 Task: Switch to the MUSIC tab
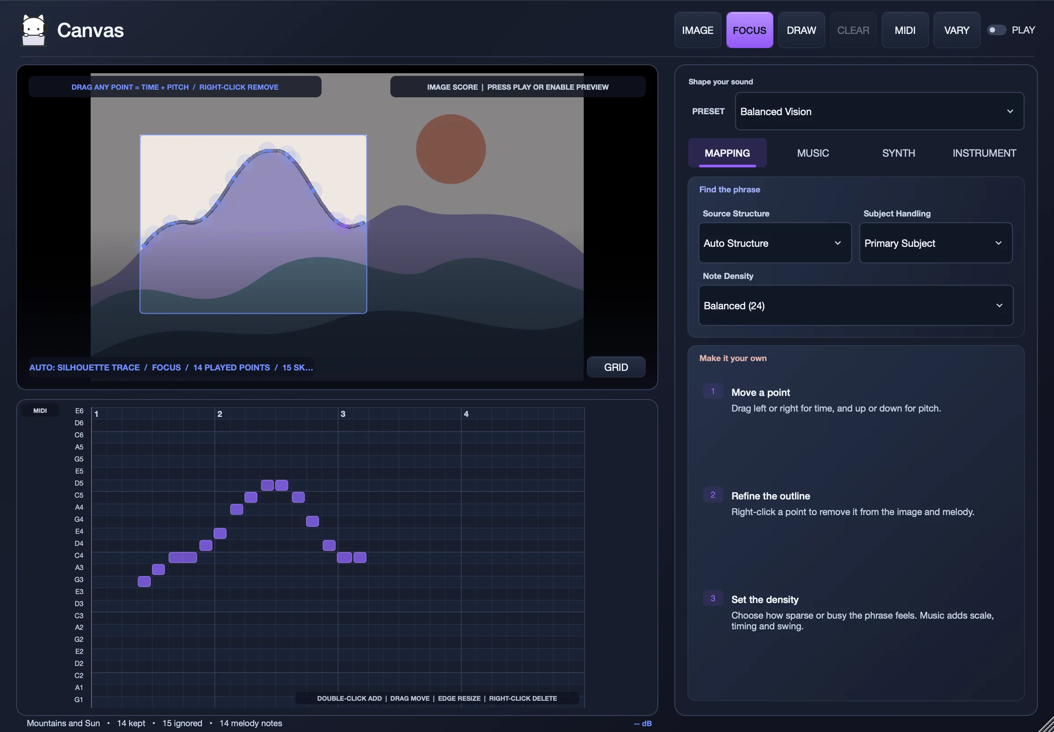click(x=813, y=153)
